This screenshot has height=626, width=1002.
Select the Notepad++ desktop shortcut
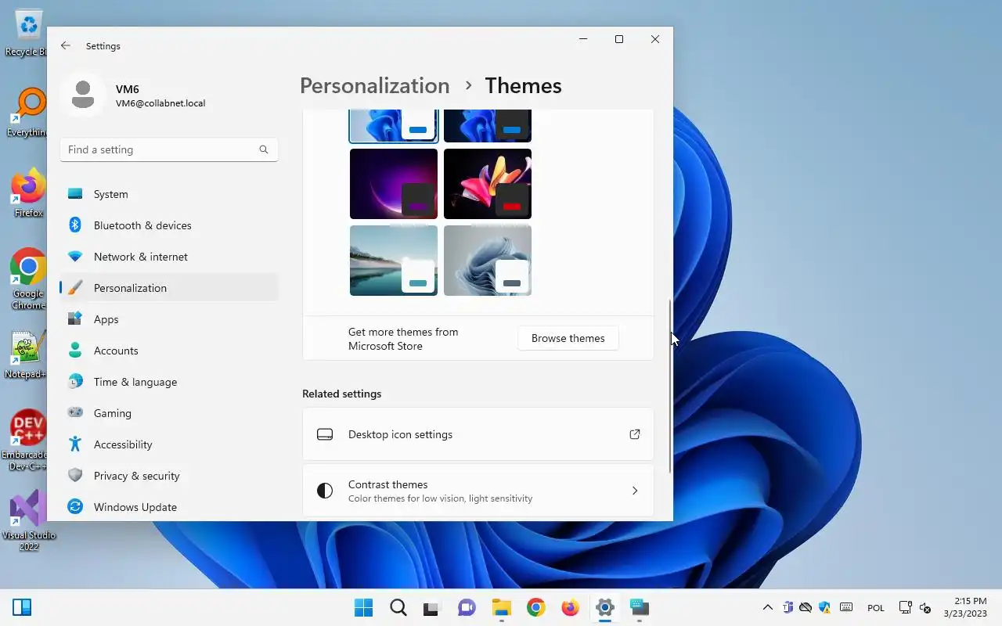coord(26,354)
